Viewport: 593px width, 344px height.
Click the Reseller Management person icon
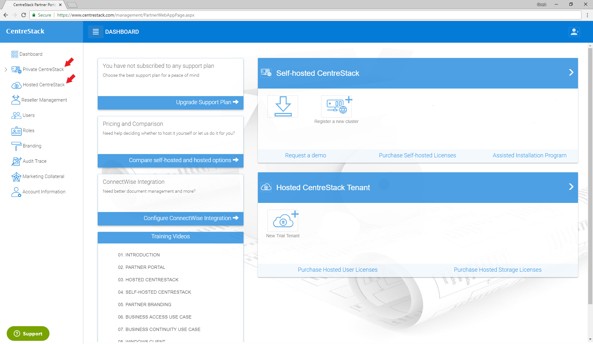pyautogui.click(x=15, y=100)
